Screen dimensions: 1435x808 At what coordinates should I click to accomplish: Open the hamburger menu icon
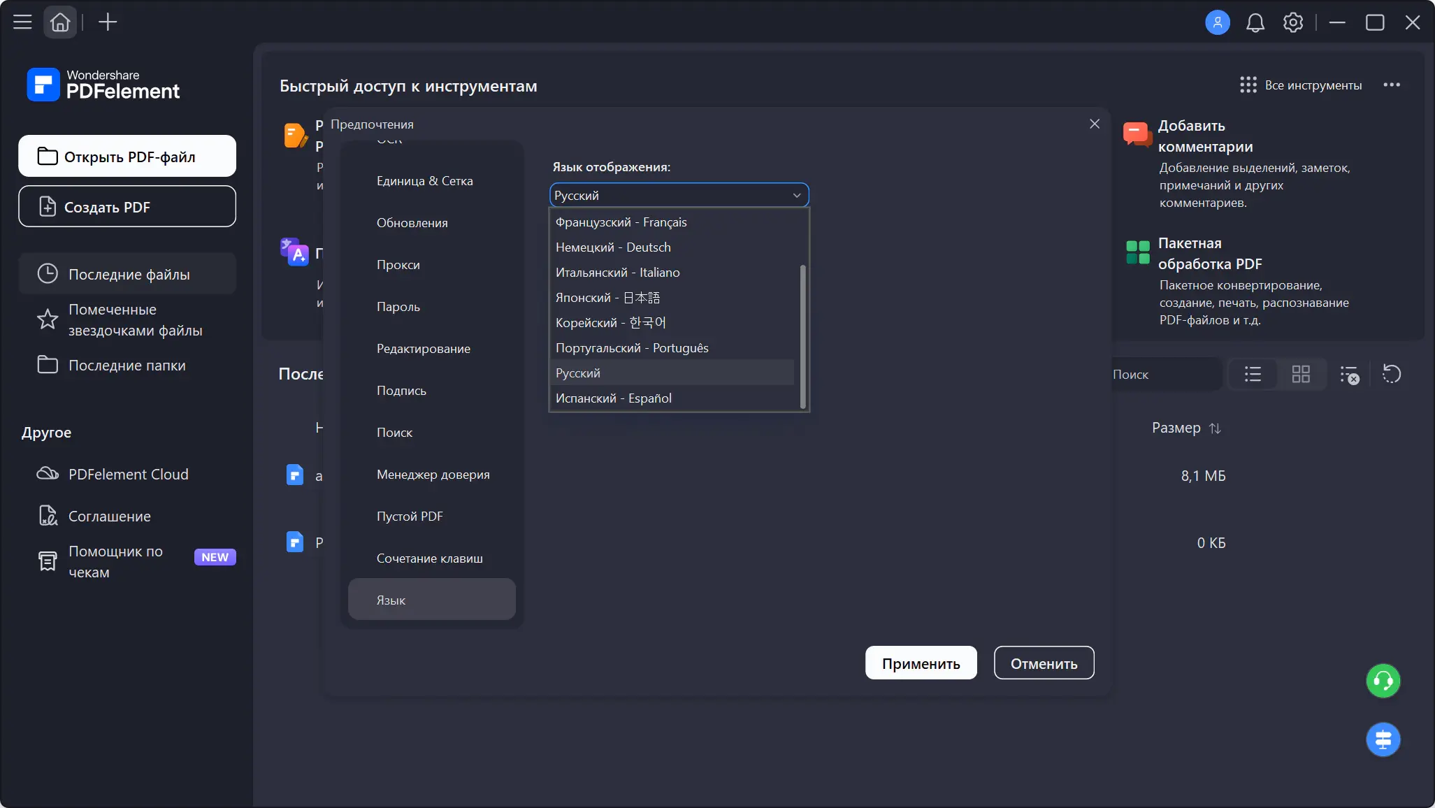tap(22, 22)
